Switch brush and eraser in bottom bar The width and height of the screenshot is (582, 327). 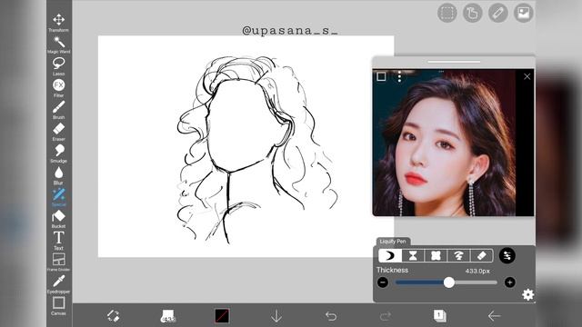[x=113, y=316]
